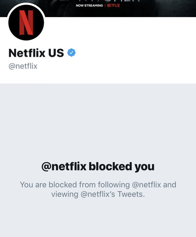Click the red divider bar beside NOW STREAMING
The height and width of the screenshot is (237, 196).
105,6
